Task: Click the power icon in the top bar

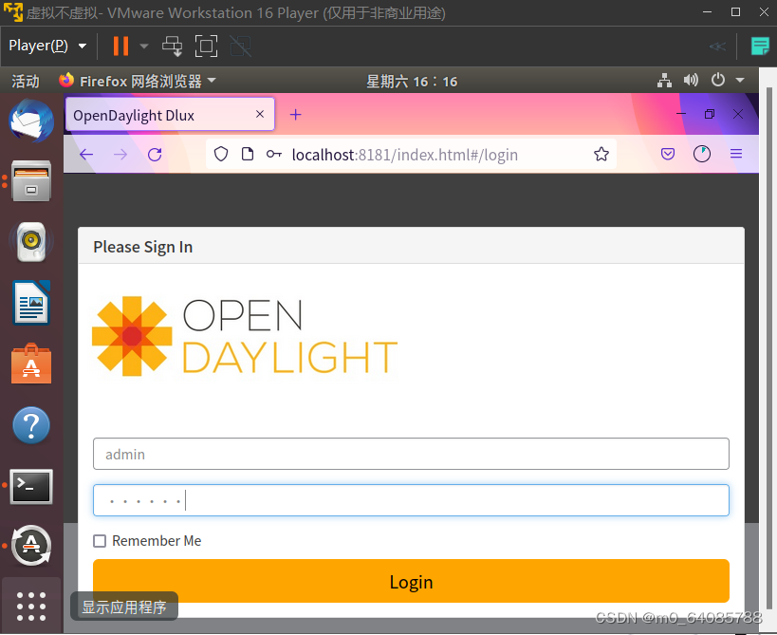Action: click(x=717, y=80)
